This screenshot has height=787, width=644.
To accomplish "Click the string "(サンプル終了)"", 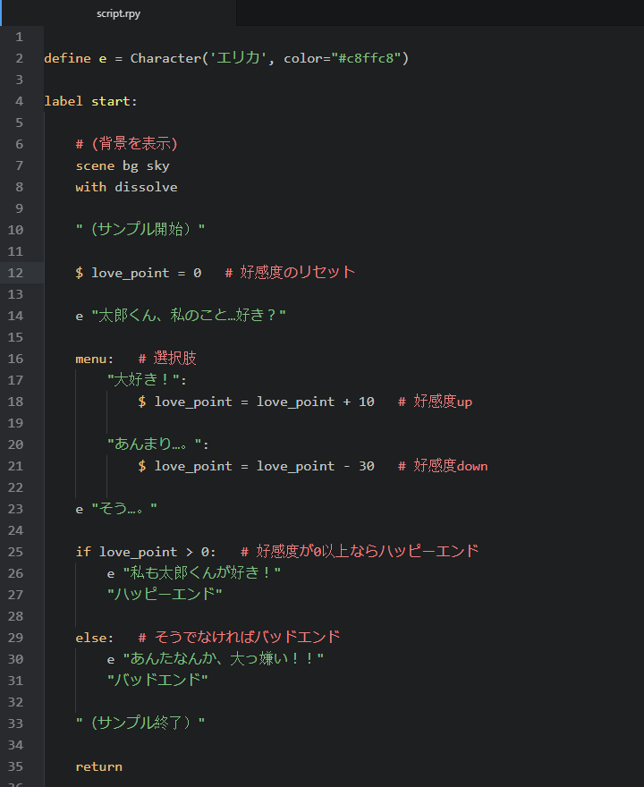I will [140, 724].
